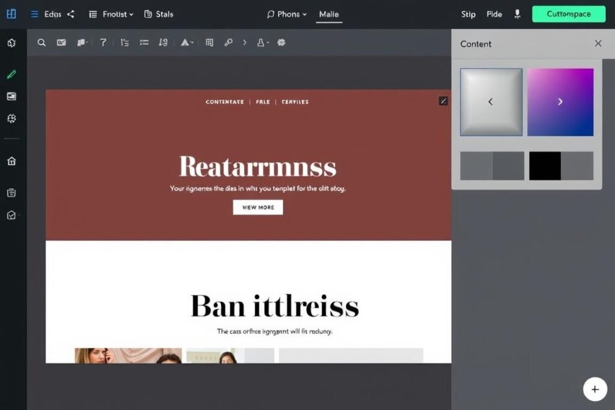Expand the chevron arrow in the secondary toolbar

pos(244,43)
